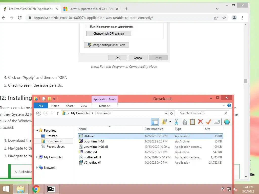Switch to Latest supported Visual C++ tab

tap(91, 9)
